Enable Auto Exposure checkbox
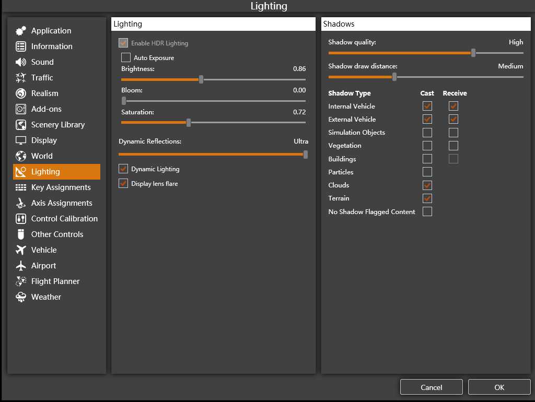 click(x=126, y=57)
